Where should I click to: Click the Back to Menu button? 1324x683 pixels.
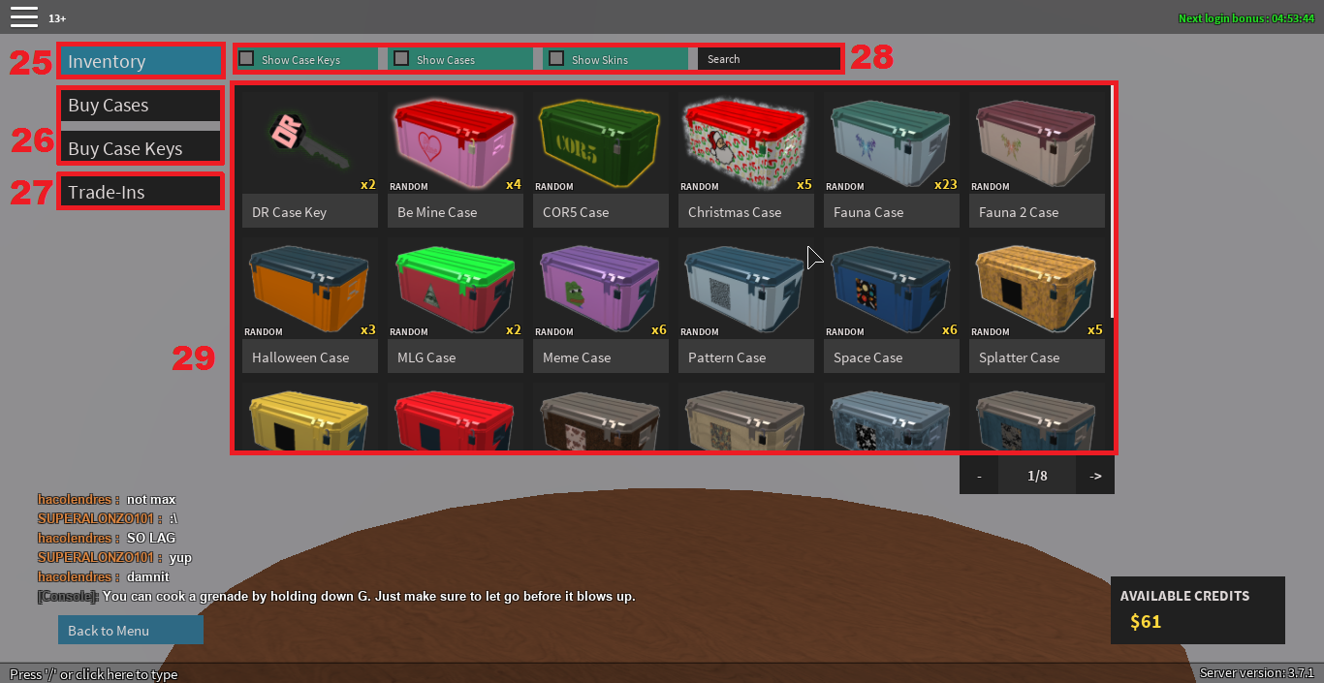pos(131,630)
